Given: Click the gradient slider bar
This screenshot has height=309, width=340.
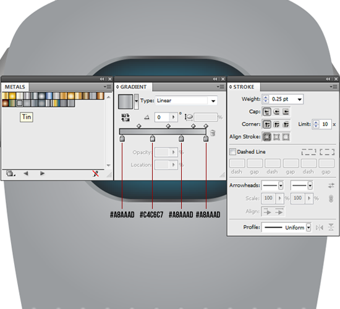Looking at the screenshot, I should click(163, 132).
